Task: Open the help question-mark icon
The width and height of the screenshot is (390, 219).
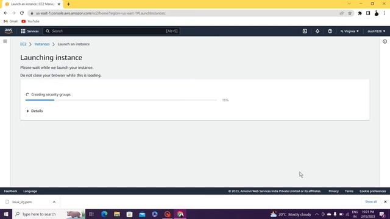Action: coord(330,31)
